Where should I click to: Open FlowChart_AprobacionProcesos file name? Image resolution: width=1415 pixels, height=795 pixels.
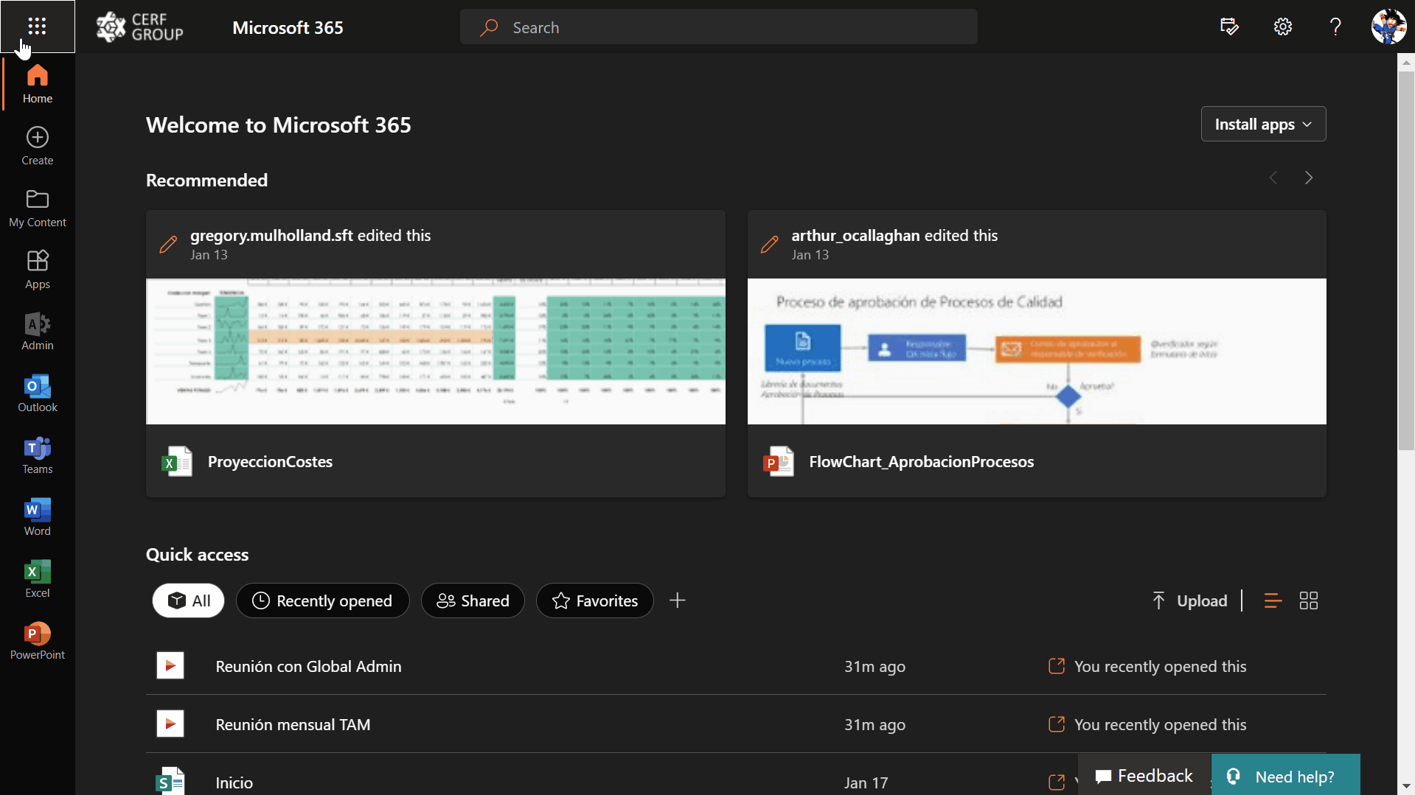pos(922,462)
